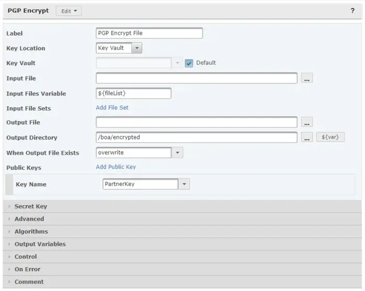
Task: Click the Add Public Key link
Action: (116, 167)
